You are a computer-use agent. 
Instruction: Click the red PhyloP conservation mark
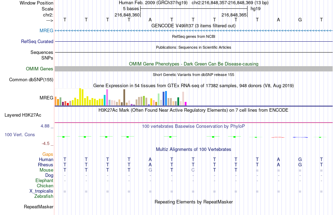point(278,137)
